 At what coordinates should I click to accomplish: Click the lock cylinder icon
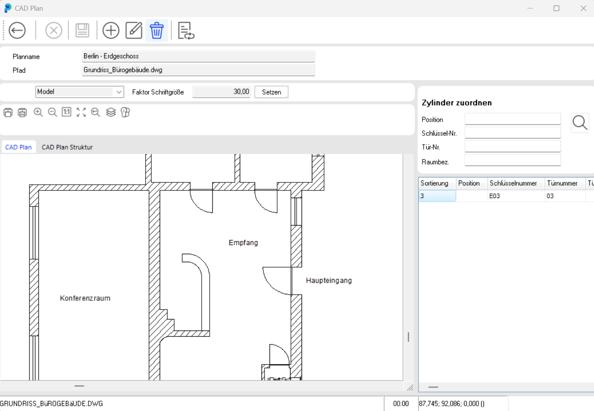(125, 112)
